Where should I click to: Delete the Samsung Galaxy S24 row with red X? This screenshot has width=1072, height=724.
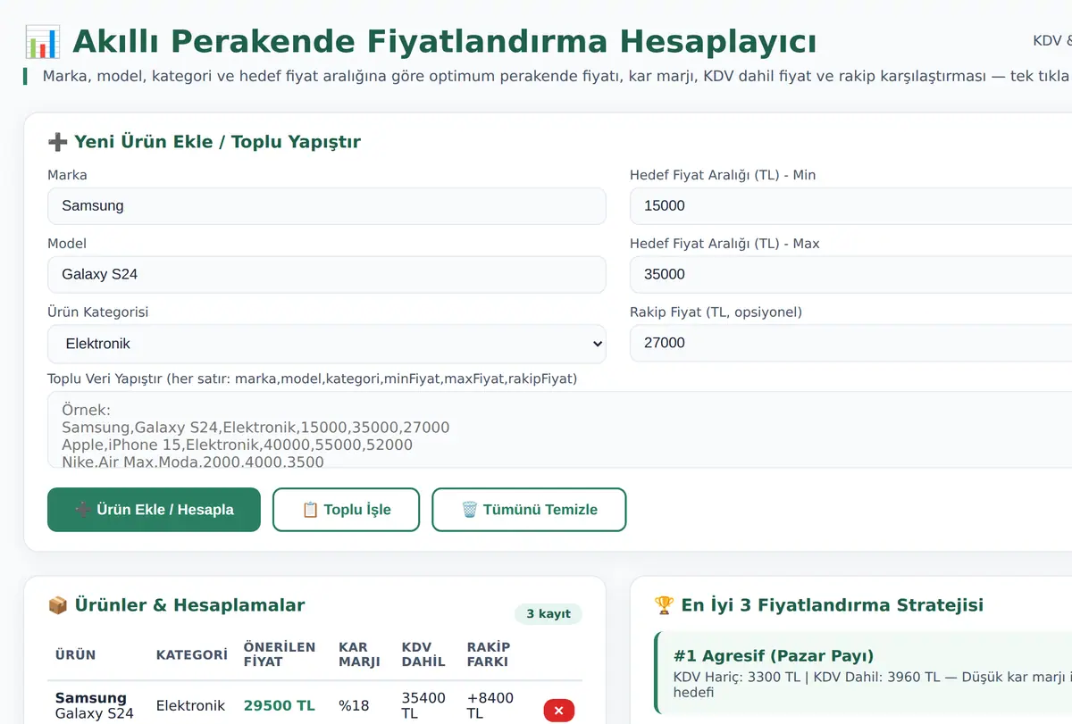(559, 711)
